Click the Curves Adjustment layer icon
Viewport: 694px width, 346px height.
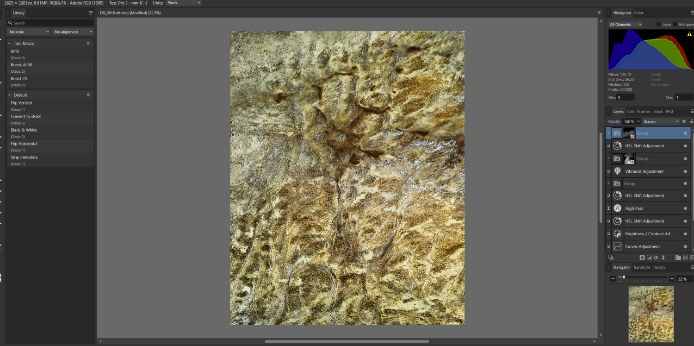[617, 246]
